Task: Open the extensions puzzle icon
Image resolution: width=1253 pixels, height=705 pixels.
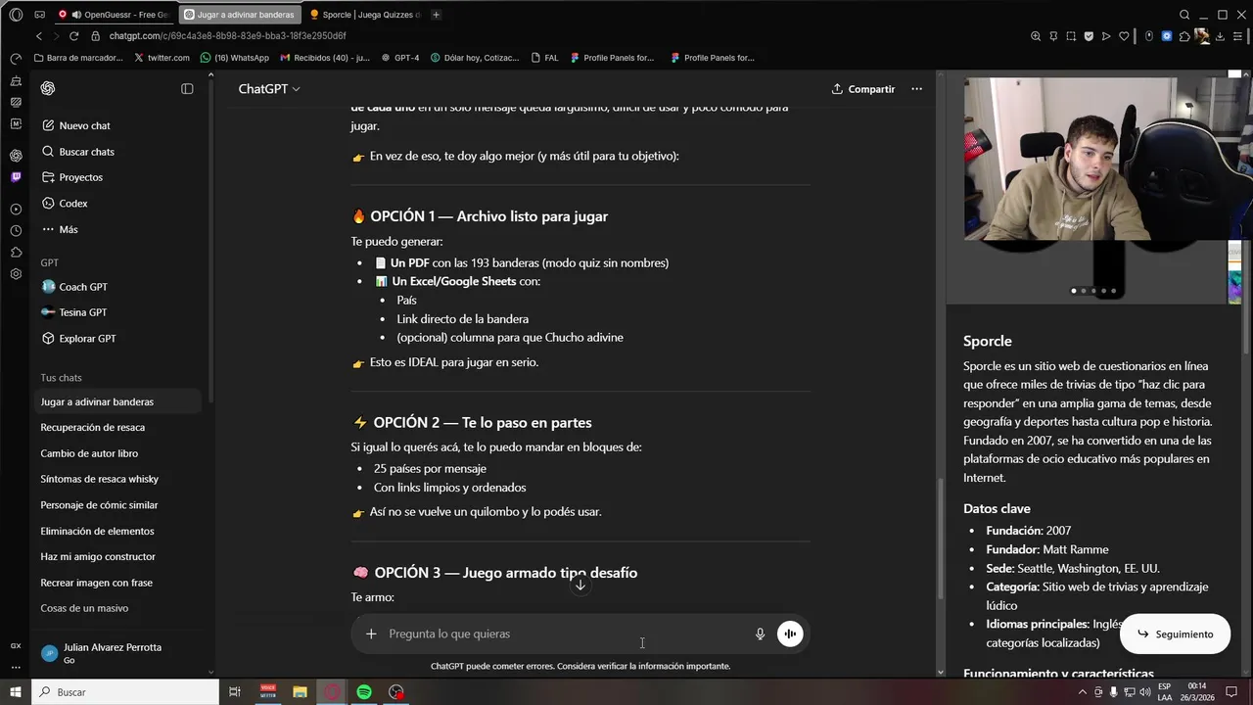Action: (1184, 36)
